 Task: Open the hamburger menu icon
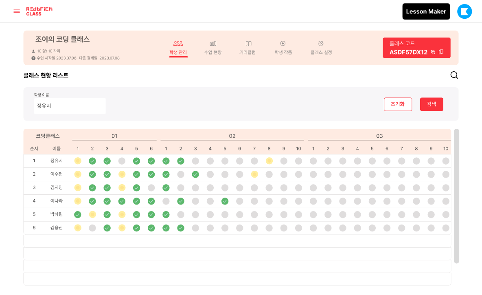(17, 11)
